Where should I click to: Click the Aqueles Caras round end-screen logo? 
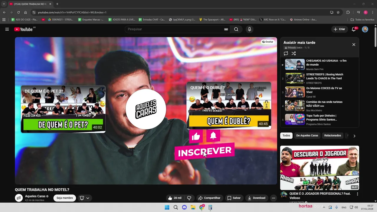[146, 109]
